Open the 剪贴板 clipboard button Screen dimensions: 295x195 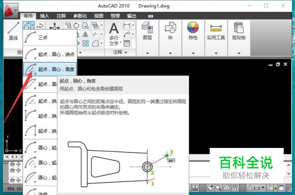(239, 31)
